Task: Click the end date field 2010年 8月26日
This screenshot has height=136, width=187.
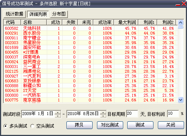Action: [x=83, y=114]
